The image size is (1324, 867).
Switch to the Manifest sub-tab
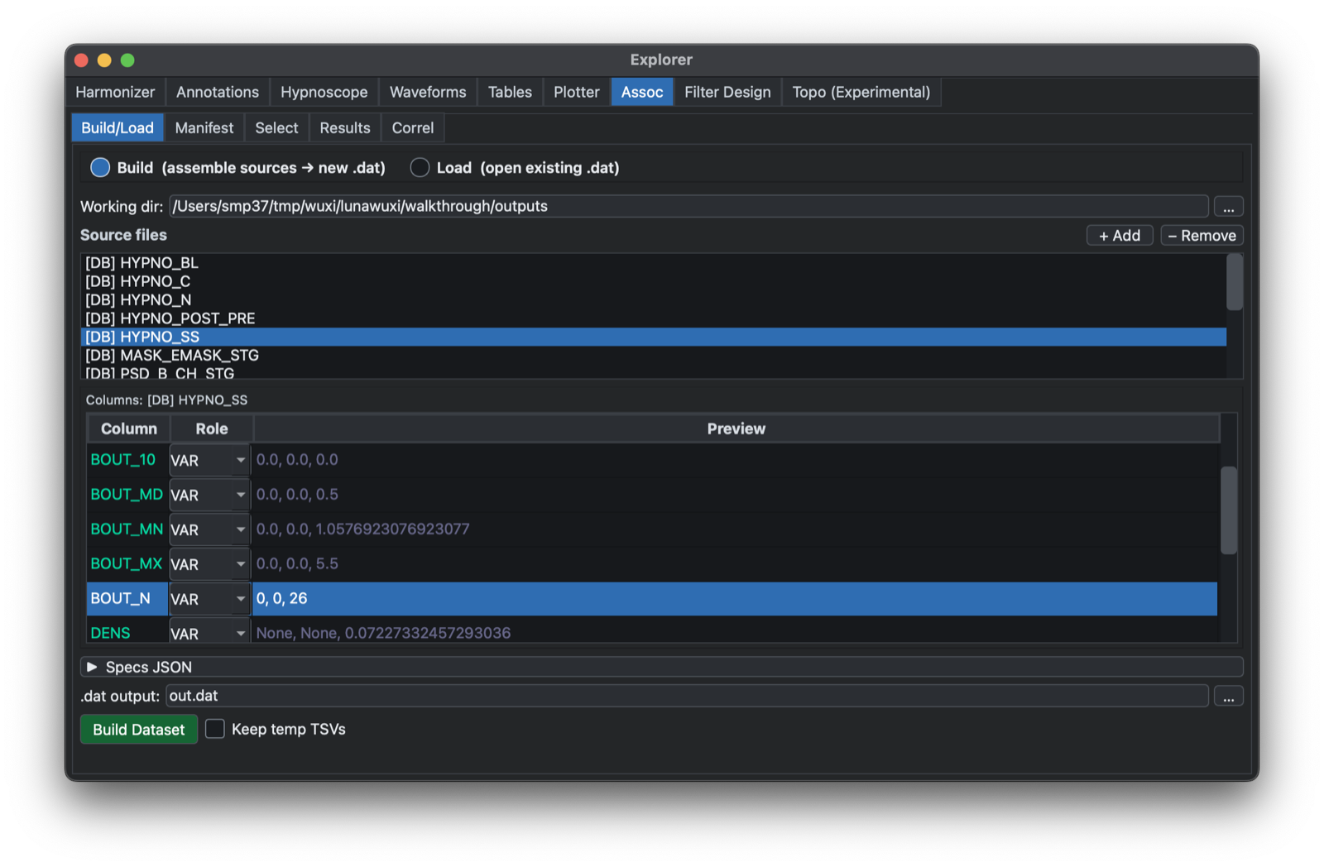click(204, 128)
